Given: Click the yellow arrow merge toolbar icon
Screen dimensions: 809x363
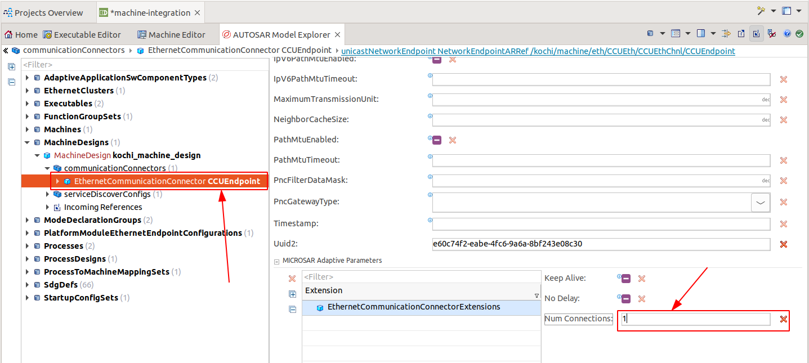Looking at the screenshot, I should click(x=726, y=34).
